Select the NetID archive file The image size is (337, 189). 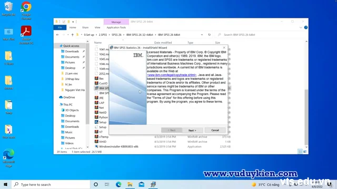(103, 112)
